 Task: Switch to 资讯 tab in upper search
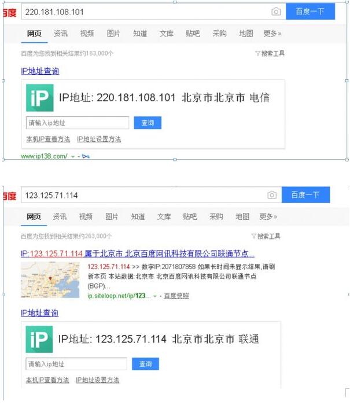(x=61, y=34)
